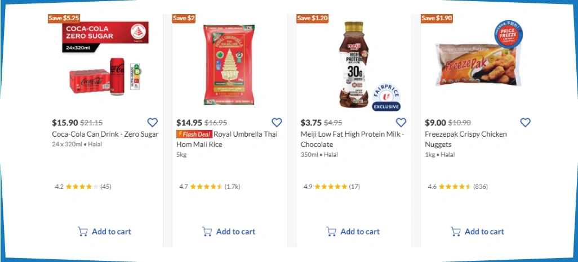
Task: Add Coca-Cola Zero Sugar to cart
Action: pos(105,232)
